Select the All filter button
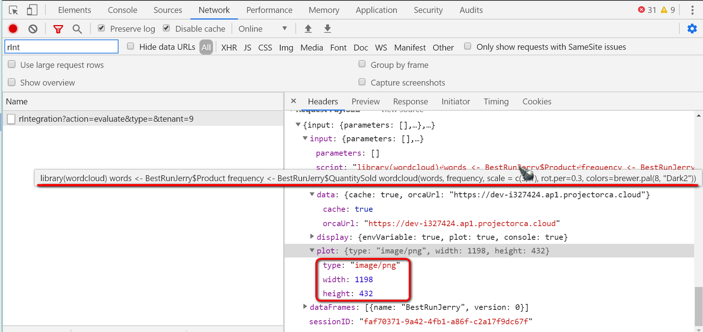 click(206, 47)
